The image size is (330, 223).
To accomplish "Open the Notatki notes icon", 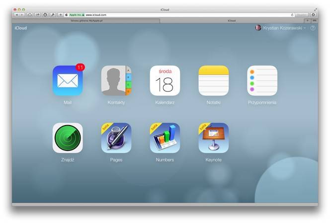I will pos(213,80).
